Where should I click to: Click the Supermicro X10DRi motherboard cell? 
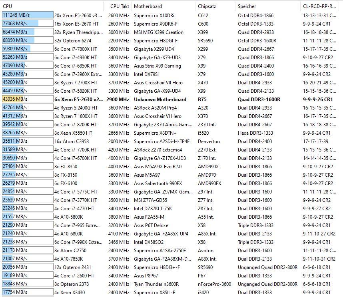click(x=154, y=16)
